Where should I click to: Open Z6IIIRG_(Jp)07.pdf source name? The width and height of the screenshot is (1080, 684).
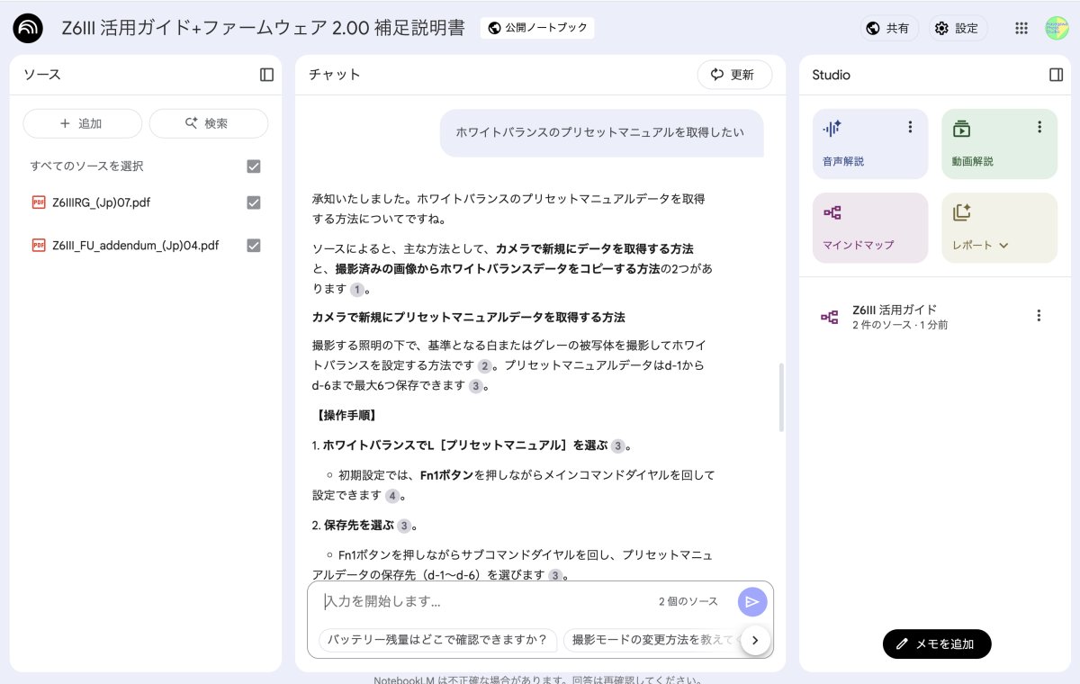click(101, 202)
